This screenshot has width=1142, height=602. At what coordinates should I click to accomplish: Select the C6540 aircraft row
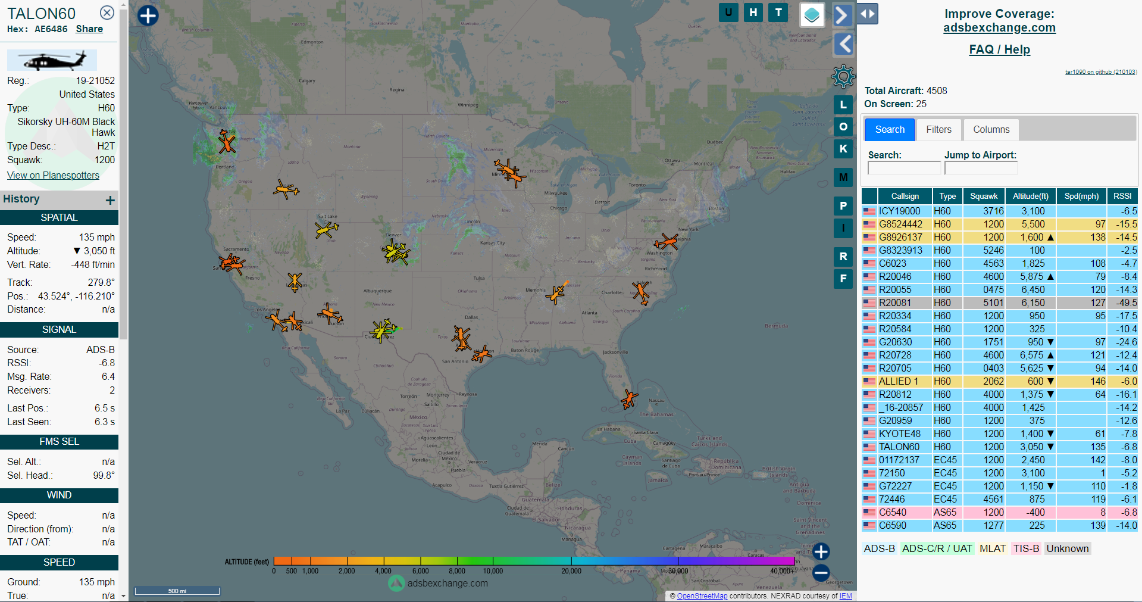click(1000, 512)
